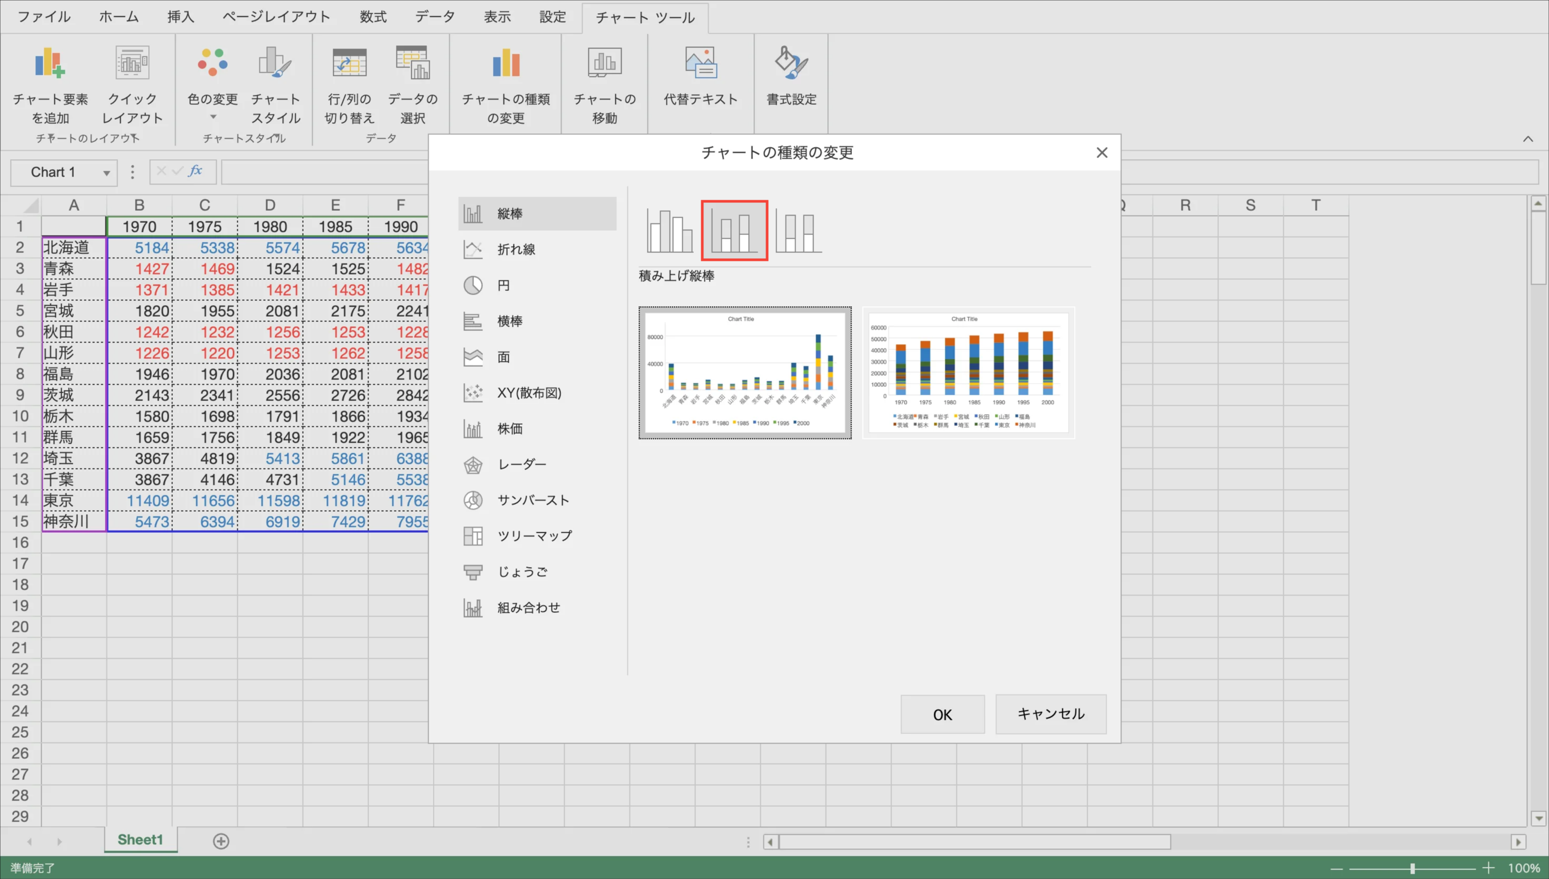This screenshot has width=1549, height=879.
Task: Add a new sheet with plus button
Action: click(221, 841)
